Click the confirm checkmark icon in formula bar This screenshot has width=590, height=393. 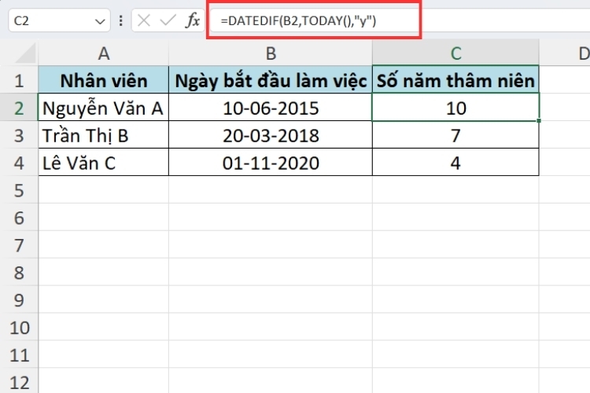pyautogui.click(x=168, y=20)
